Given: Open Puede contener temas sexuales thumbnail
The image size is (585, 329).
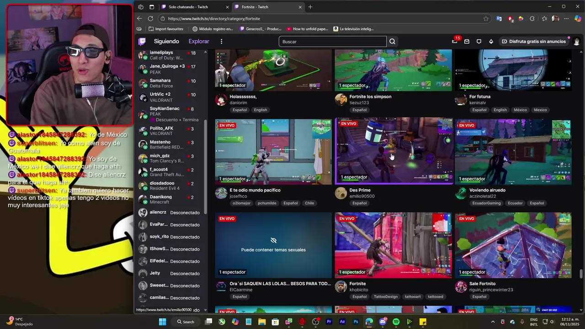Looking at the screenshot, I should (273, 245).
